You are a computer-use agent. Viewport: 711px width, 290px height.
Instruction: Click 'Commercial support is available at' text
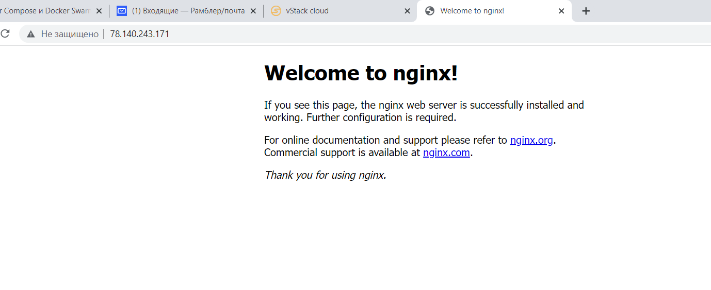pyautogui.click(x=342, y=152)
